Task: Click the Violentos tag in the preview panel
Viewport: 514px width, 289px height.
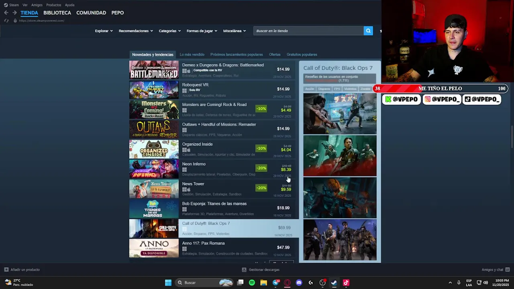Action: 350,89
